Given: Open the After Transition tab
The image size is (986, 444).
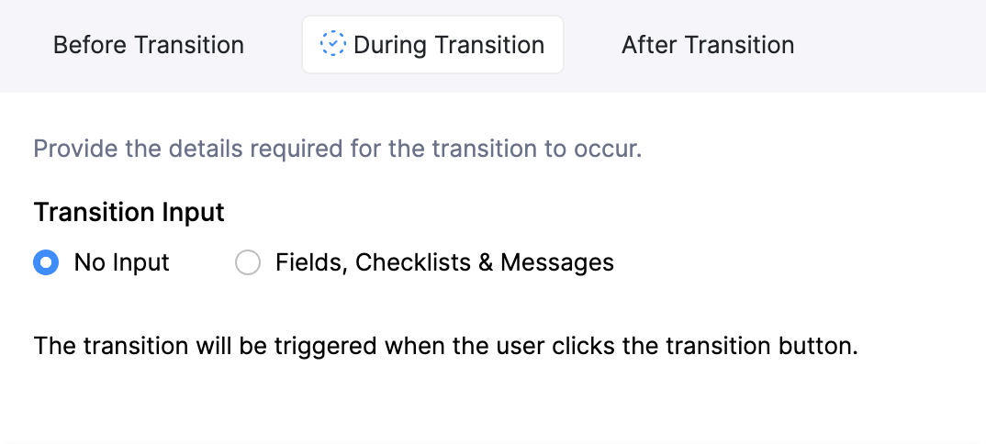Looking at the screenshot, I should 708,45.
